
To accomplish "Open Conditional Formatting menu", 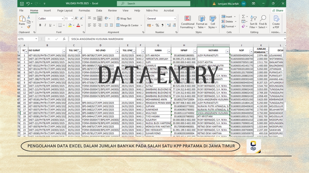I will 188,22.
